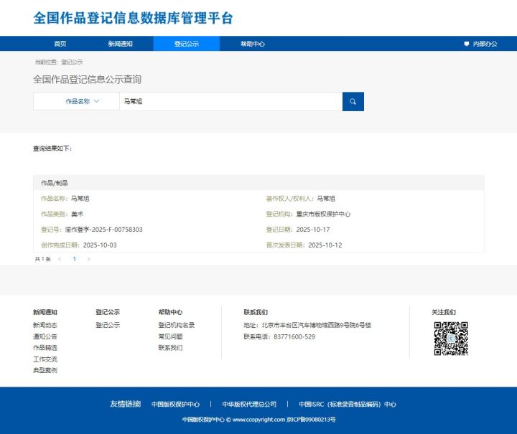Viewport: 517px width, 434px height.
Task: Click the 常见问题 footer link
Action: click(170, 336)
